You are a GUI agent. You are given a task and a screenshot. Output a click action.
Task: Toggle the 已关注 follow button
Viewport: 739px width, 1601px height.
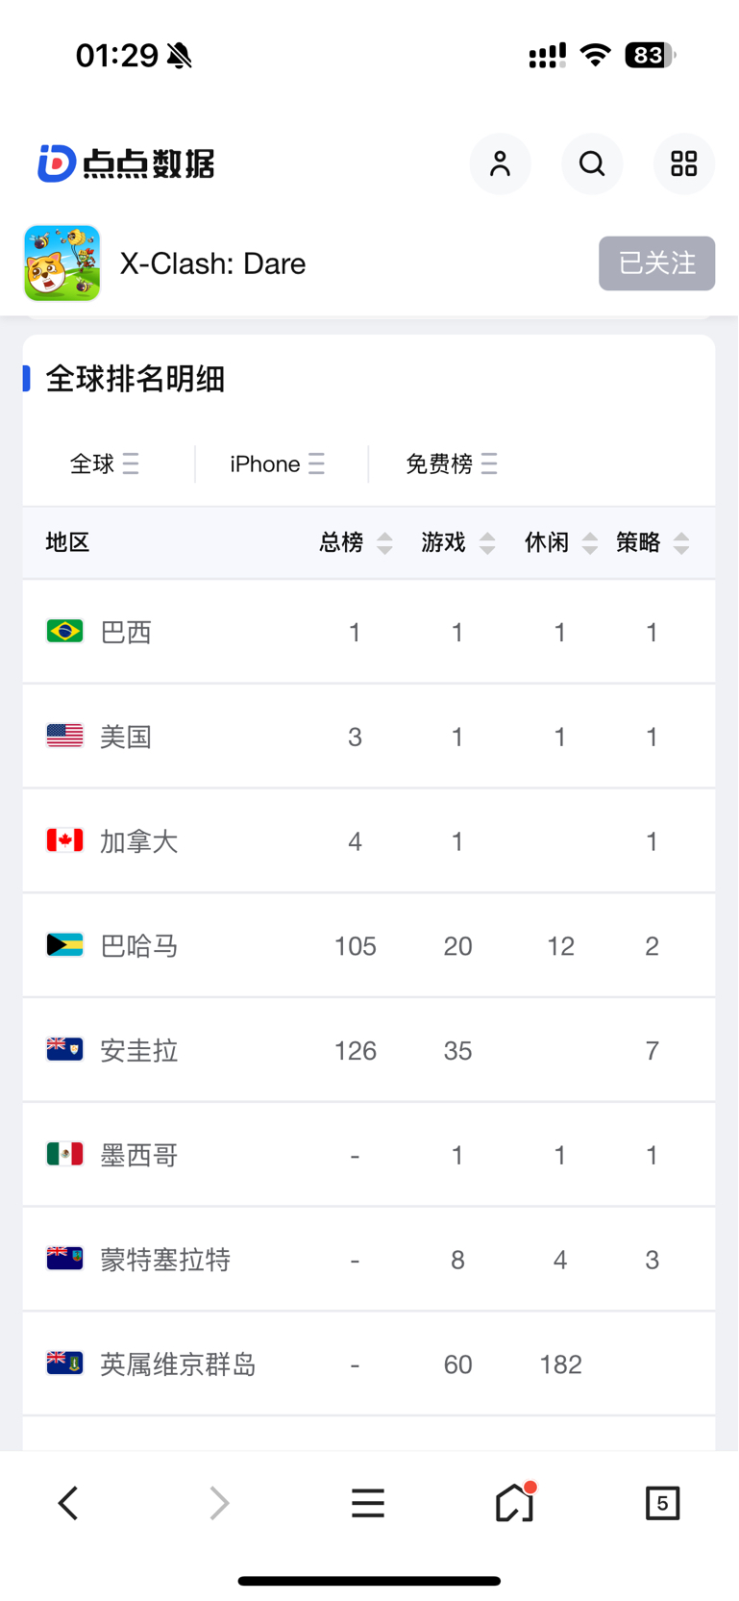click(657, 263)
